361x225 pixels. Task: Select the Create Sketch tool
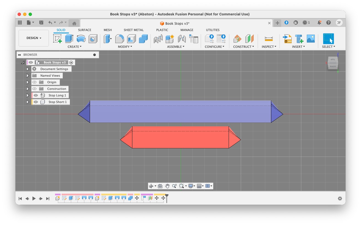click(x=58, y=39)
